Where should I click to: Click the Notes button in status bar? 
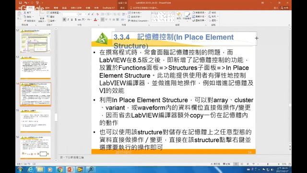coord(215,164)
